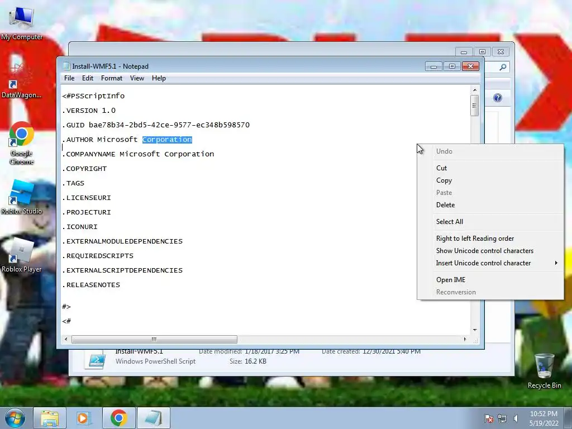
Task: Select the Notepad taskbar button
Action: (x=153, y=418)
